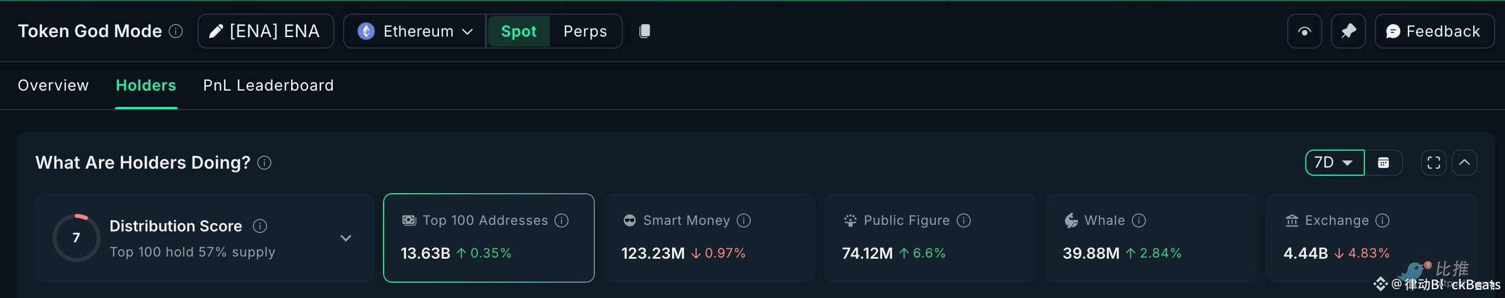Expand the Distribution Score chevron
Image resolution: width=1505 pixels, height=298 pixels.
click(346, 238)
